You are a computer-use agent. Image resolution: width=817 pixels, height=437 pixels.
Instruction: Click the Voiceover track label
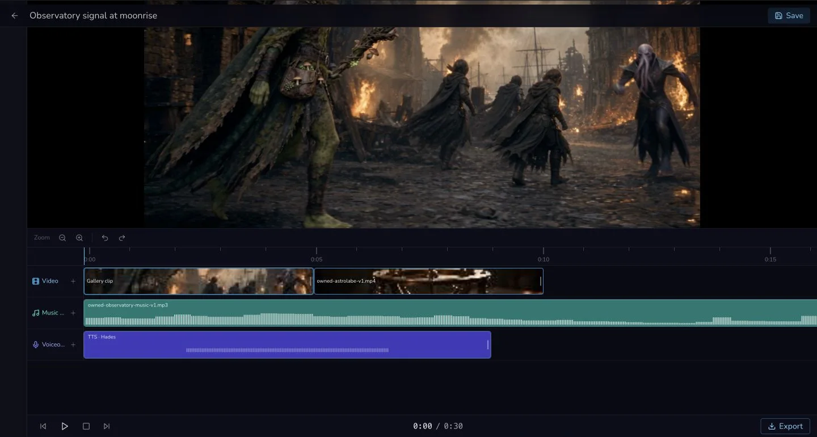pos(53,344)
